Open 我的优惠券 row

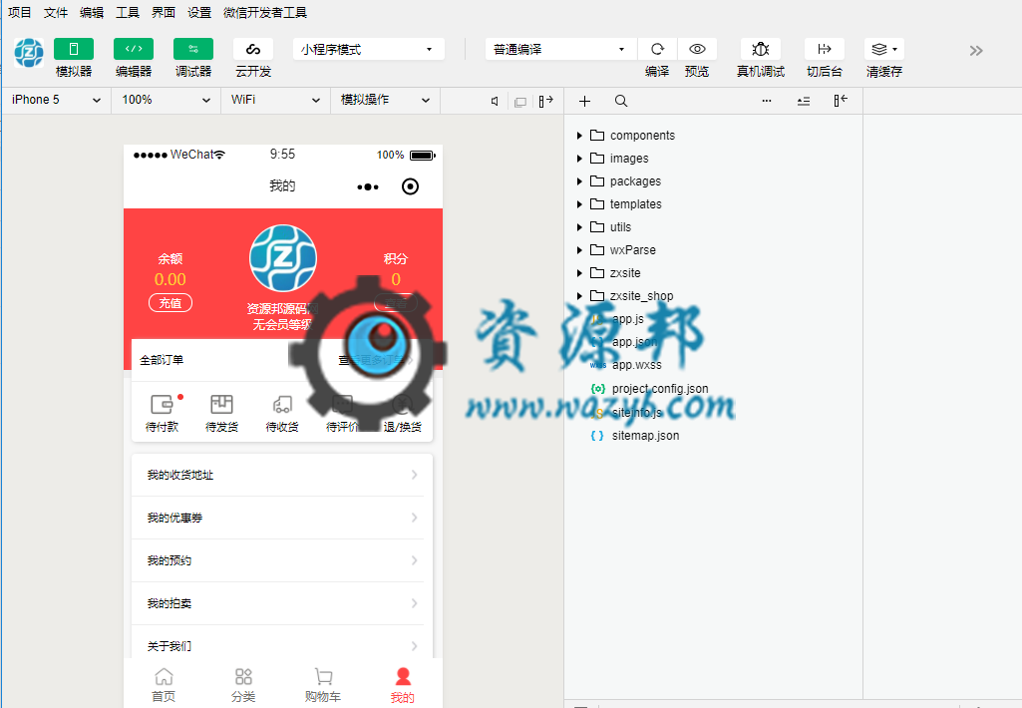(x=282, y=518)
